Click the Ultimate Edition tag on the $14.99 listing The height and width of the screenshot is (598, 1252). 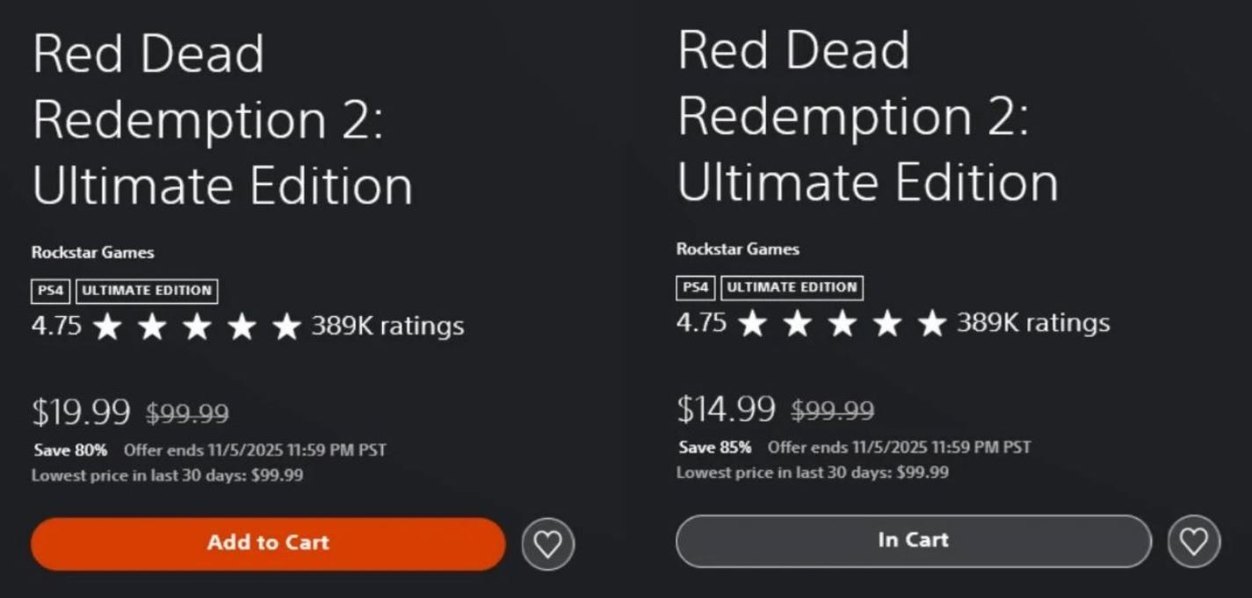792,287
